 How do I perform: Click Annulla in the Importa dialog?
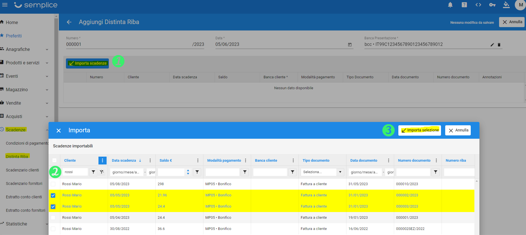click(458, 130)
